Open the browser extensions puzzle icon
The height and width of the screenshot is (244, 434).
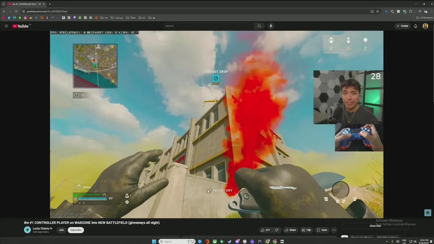[x=411, y=11]
